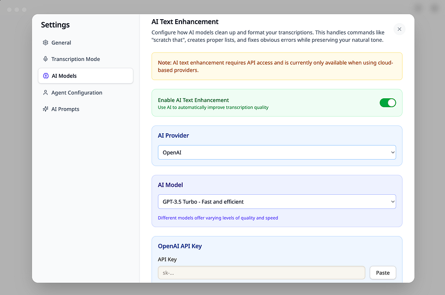Viewport: 445px width, 295px height.
Task: Select the AI Prompts section label
Action: (65, 109)
